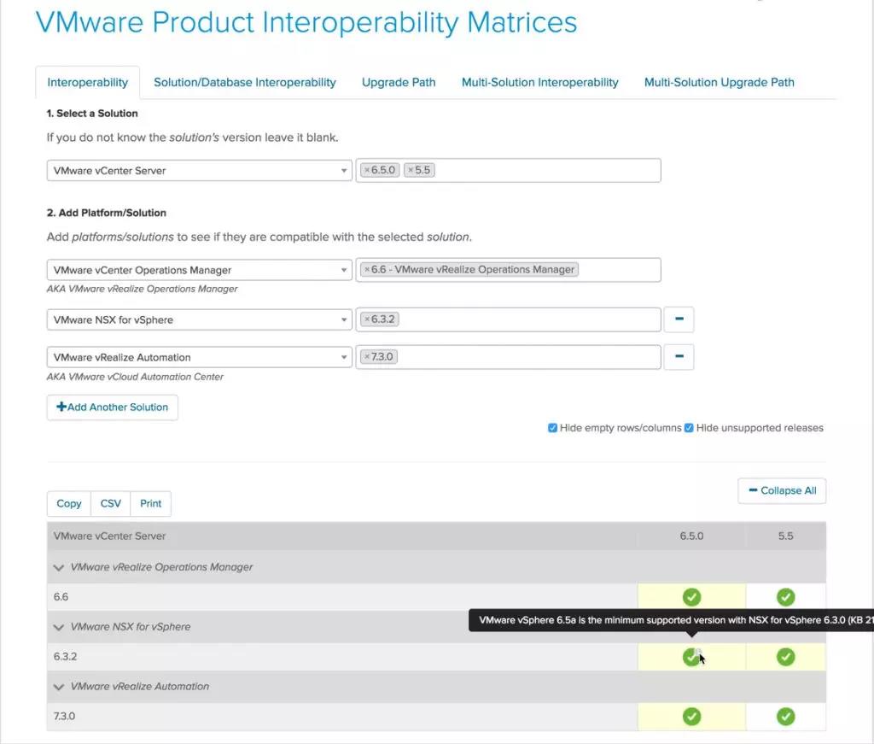874x744 pixels.
Task: Click the vRealize Automation version field
Action: pyautogui.click(x=508, y=356)
